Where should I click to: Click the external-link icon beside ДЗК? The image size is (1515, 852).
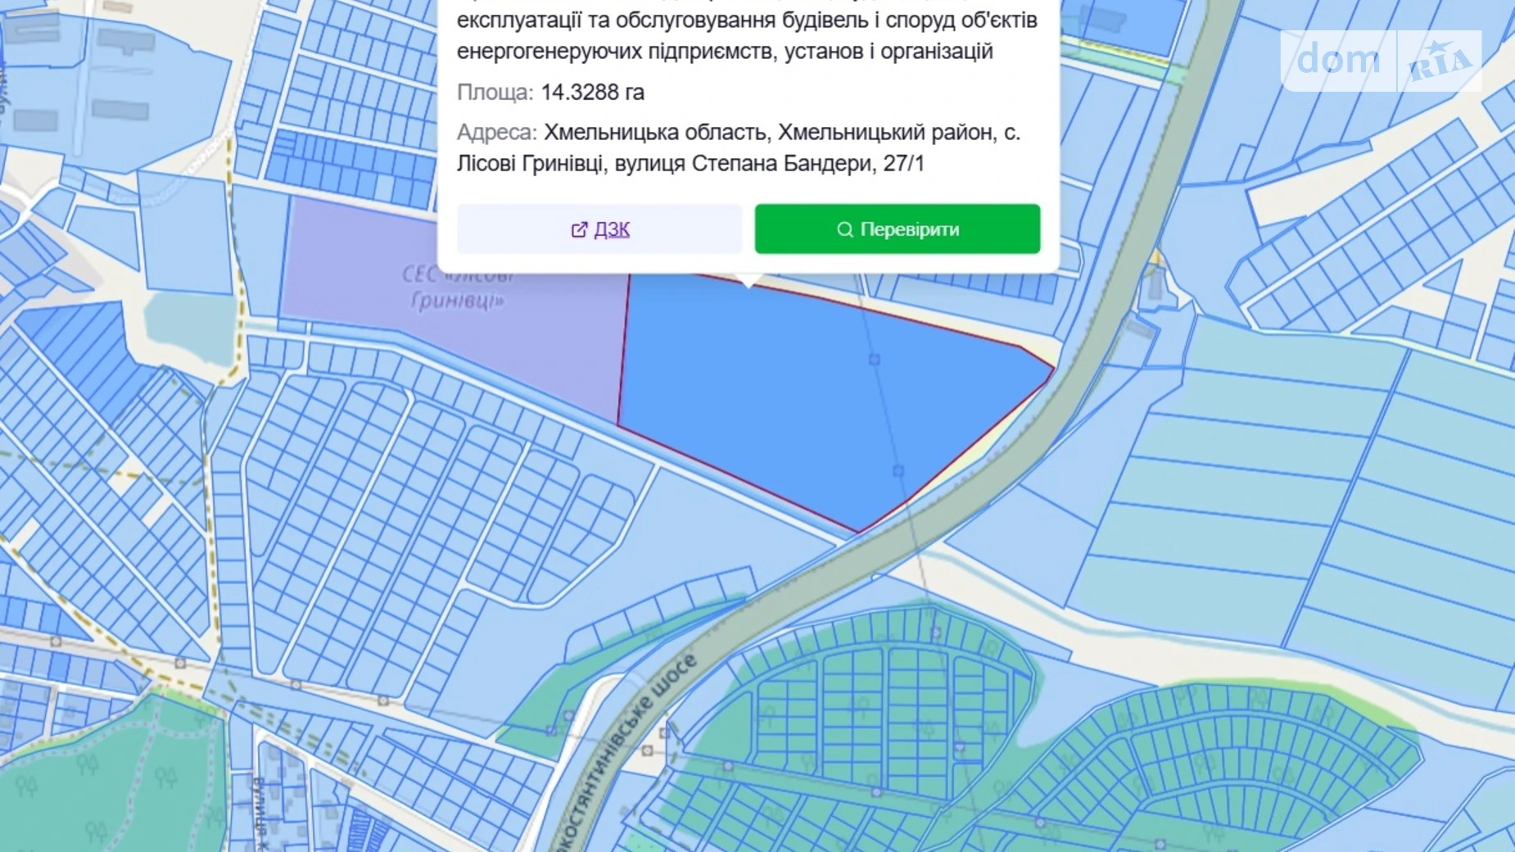580,229
